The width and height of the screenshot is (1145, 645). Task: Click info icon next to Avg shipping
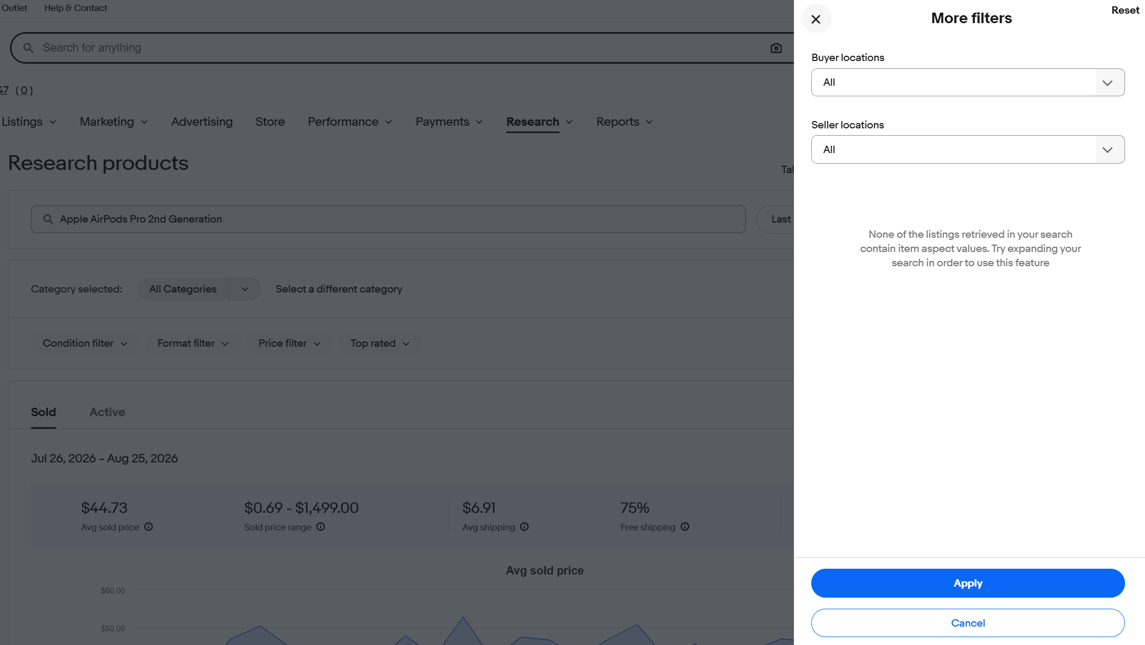(x=524, y=527)
